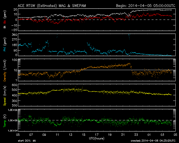Click the 360 tick on the Phi axis
Screen dimensions: 179x143
pyautogui.click(x=15, y=35)
